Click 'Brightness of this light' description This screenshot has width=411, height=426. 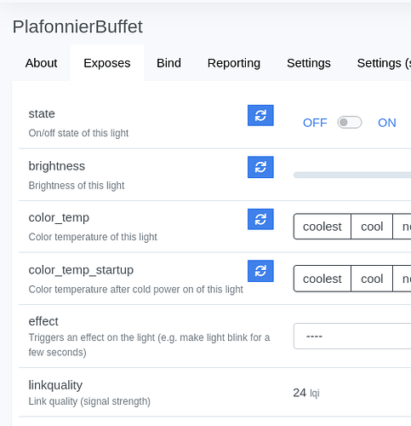[x=77, y=186]
